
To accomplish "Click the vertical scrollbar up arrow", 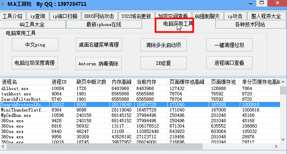I will [283, 82].
